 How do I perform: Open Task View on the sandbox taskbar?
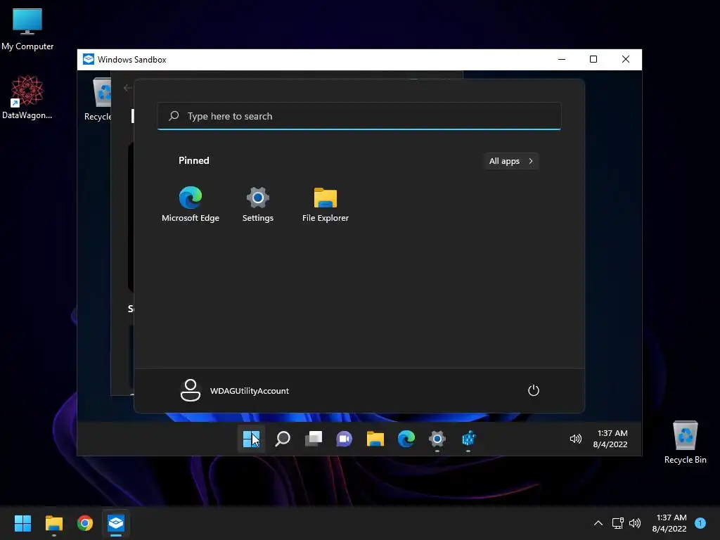[x=314, y=439]
